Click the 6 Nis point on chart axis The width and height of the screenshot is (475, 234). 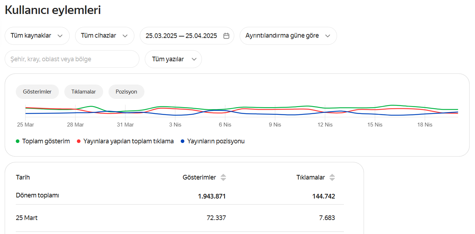[225, 125]
